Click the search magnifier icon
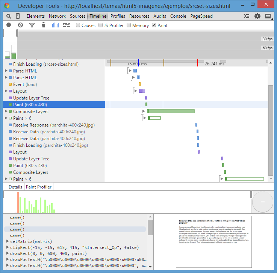The image size is (277, 273). coord(9,16)
